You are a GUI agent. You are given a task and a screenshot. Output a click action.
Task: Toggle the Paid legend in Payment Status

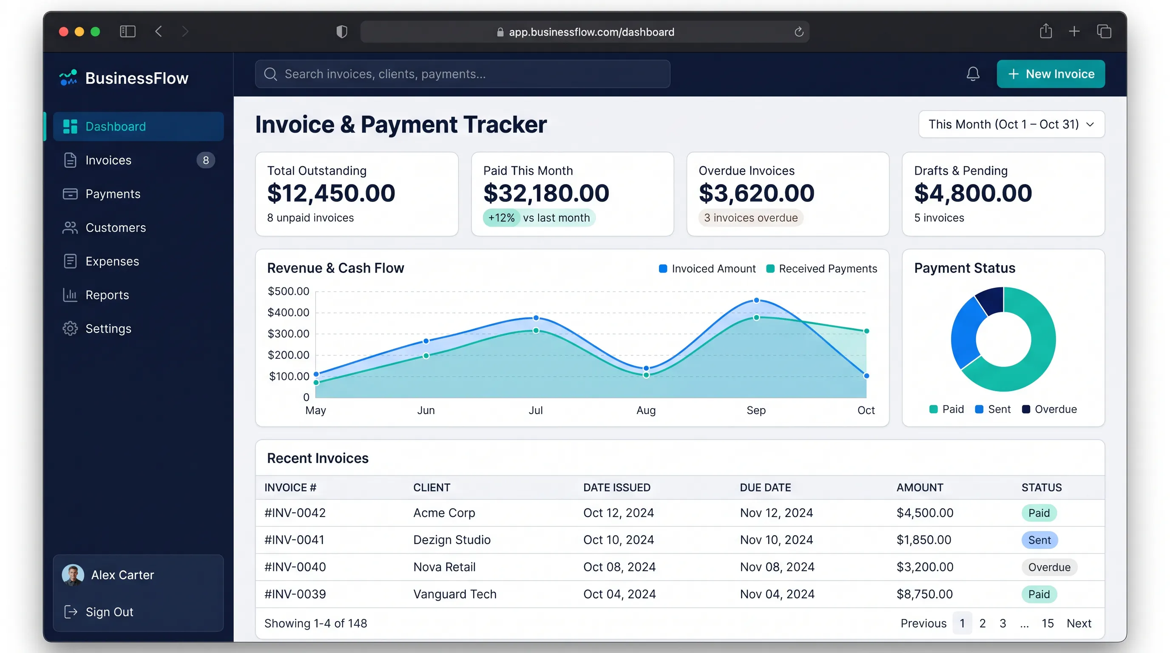point(946,409)
